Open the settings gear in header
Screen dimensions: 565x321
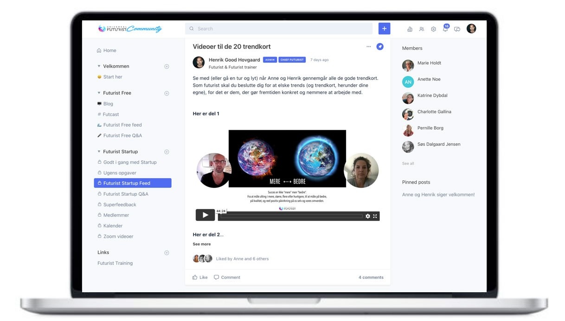coord(433,29)
